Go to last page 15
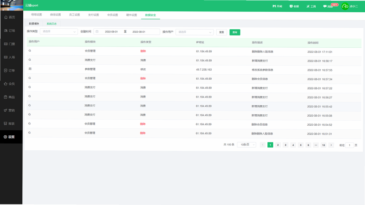The image size is (365, 205). point(323,145)
